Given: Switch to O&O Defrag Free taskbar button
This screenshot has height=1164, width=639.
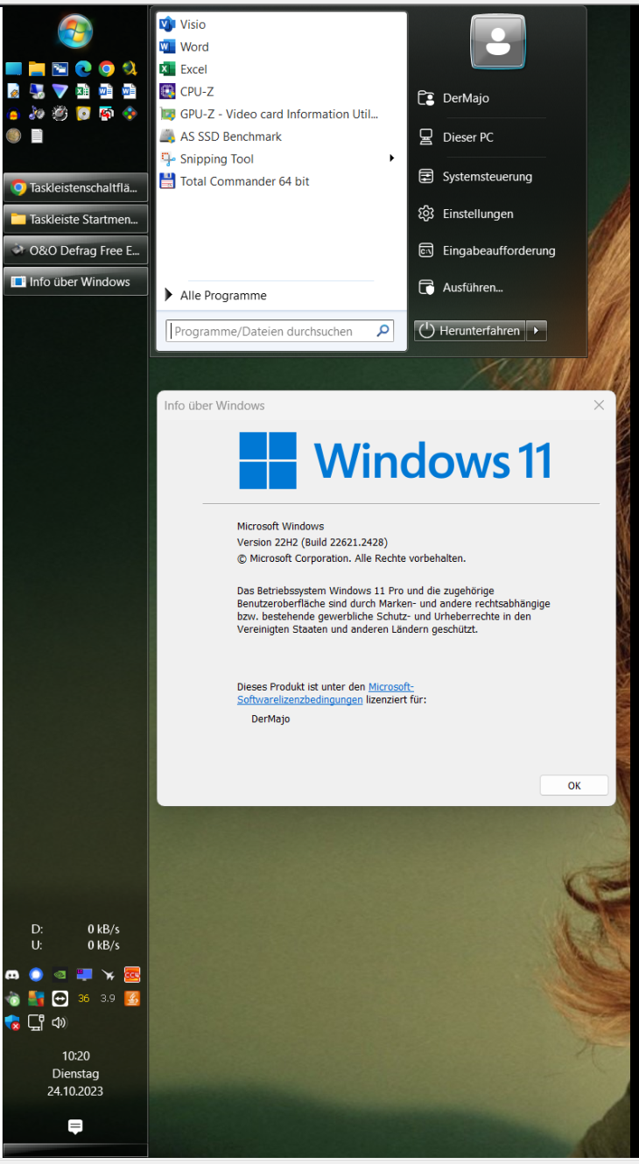Looking at the screenshot, I should pyautogui.click(x=75, y=250).
